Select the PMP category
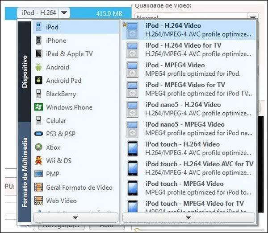Screen dimensions: 268x233 click(76, 174)
